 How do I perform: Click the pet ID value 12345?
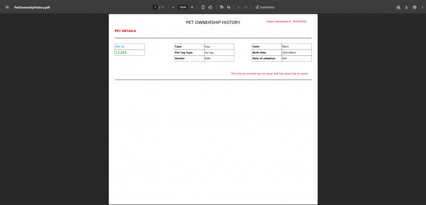[x=130, y=53]
